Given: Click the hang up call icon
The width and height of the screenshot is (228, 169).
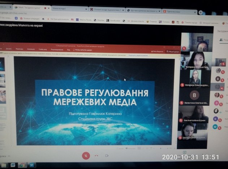Looking at the screenshot, I should click(96, 156).
